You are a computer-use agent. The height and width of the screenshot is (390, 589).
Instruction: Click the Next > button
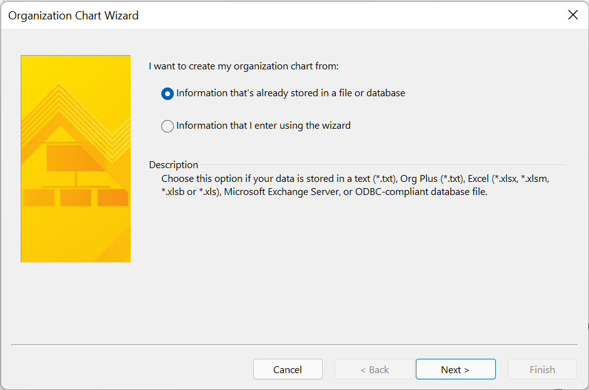coord(455,369)
